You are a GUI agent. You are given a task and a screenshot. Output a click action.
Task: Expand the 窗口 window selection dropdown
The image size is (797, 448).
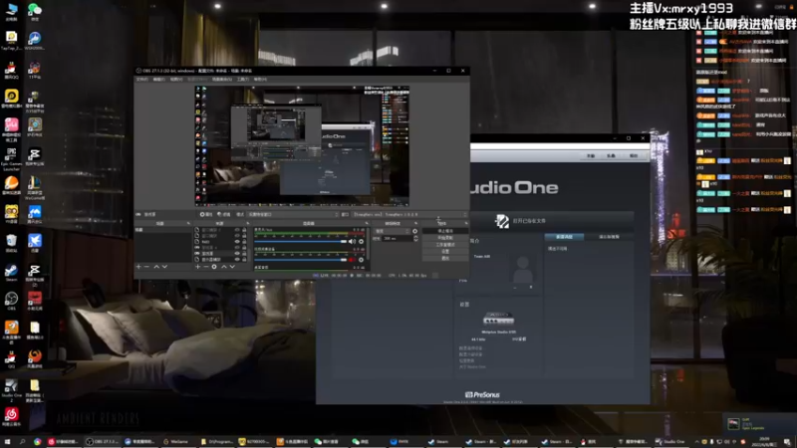click(409, 214)
